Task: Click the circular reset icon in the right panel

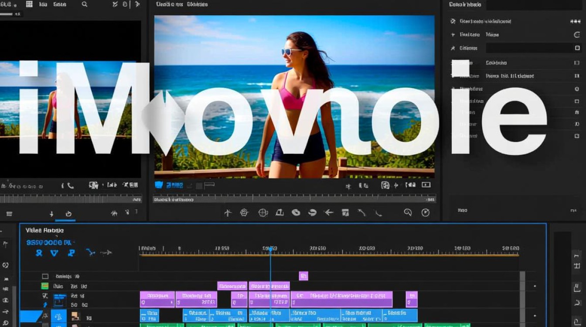Action: tap(577, 34)
